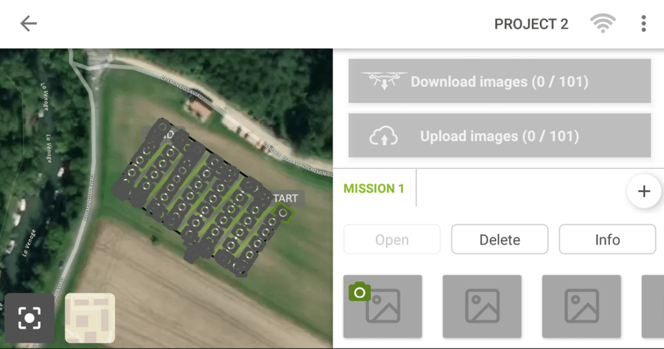Image resolution: width=664 pixels, height=349 pixels.
Task: Click the Open mission button
Action: click(392, 239)
